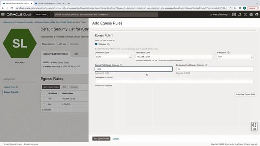
Task: Show info tooltip for Source Port Range
Action: [121, 65]
